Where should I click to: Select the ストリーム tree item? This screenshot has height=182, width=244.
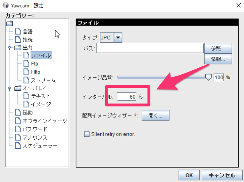(x=43, y=80)
